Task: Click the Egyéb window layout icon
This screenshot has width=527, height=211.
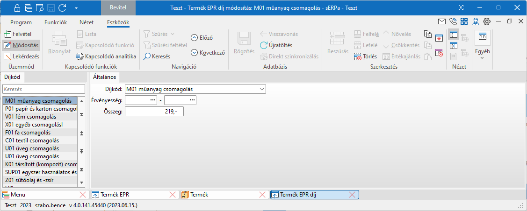Action: click(482, 37)
